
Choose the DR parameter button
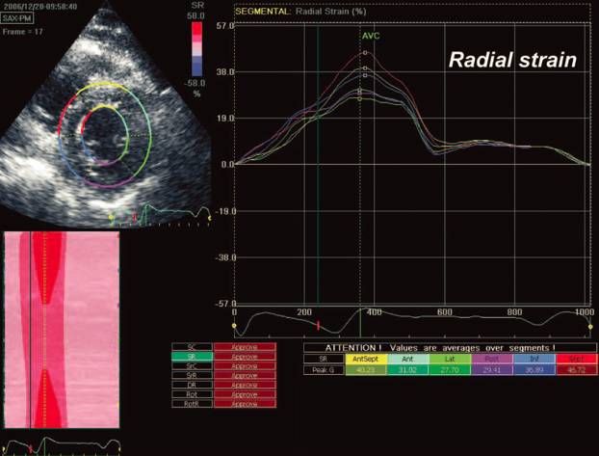tap(192, 387)
